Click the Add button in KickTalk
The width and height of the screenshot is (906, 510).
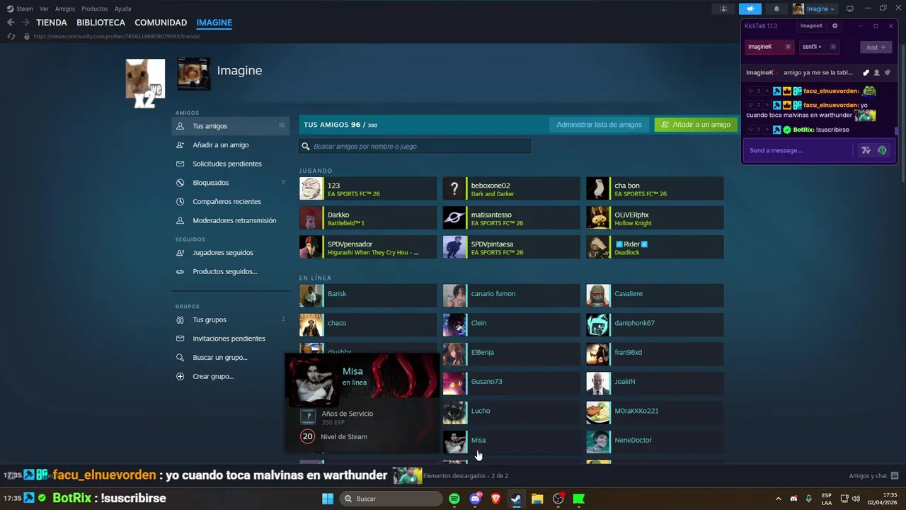(x=876, y=47)
